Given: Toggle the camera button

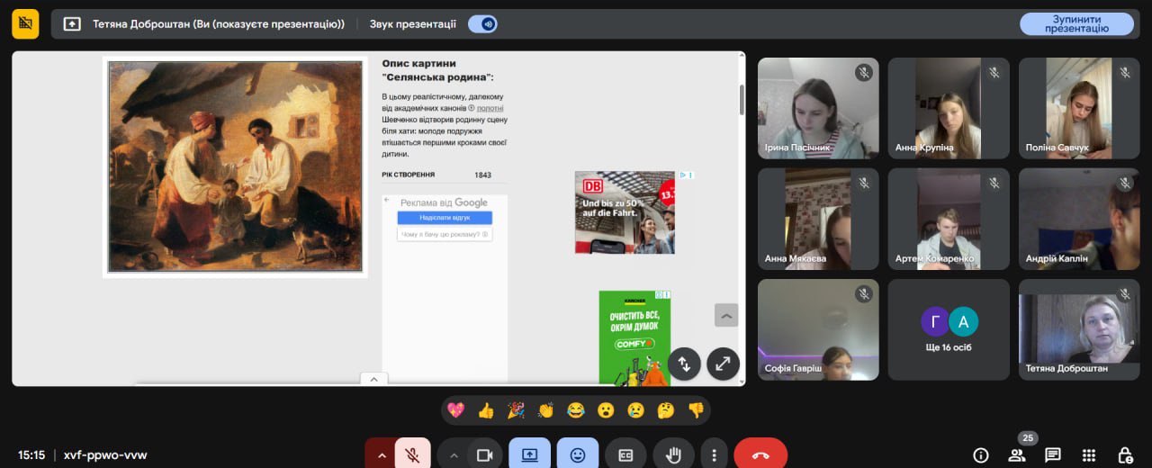Looking at the screenshot, I should [x=484, y=454].
